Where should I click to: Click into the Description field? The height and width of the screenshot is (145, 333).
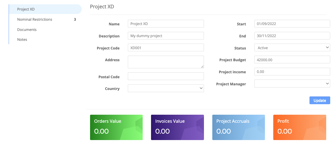coord(166,36)
